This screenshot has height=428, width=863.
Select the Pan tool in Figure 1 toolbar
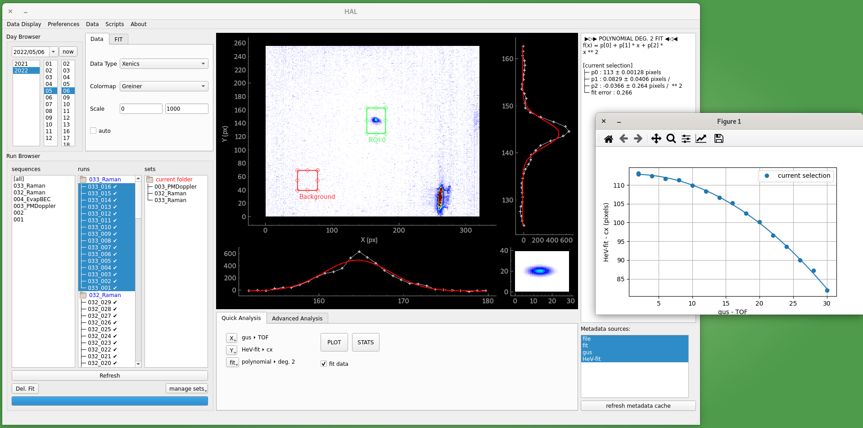(656, 139)
